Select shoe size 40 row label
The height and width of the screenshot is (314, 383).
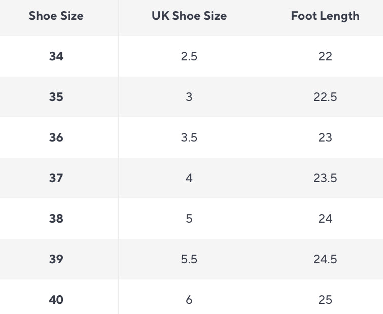[56, 300]
